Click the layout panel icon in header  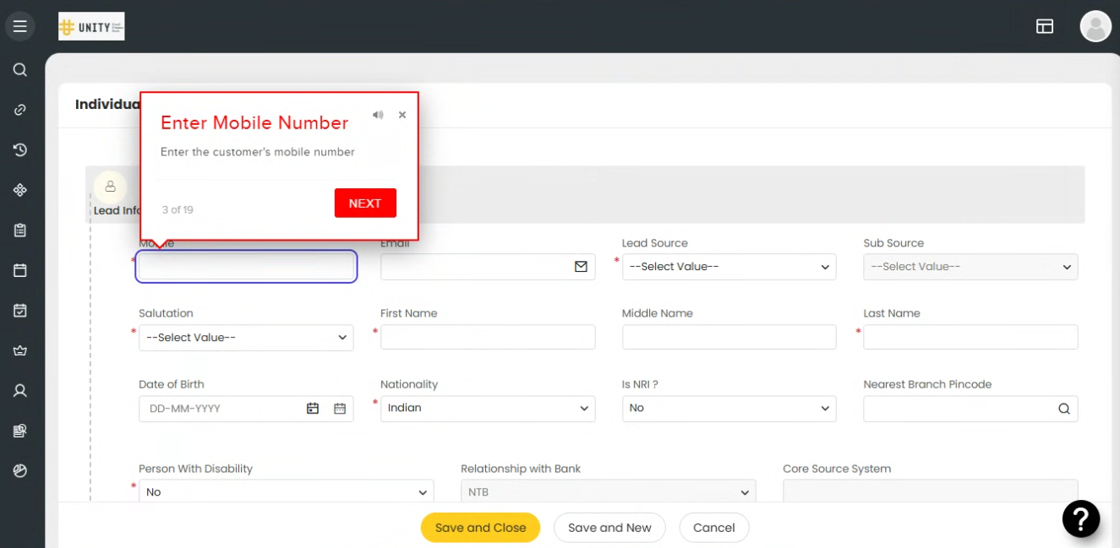pyautogui.click(x=1045, y=26)
